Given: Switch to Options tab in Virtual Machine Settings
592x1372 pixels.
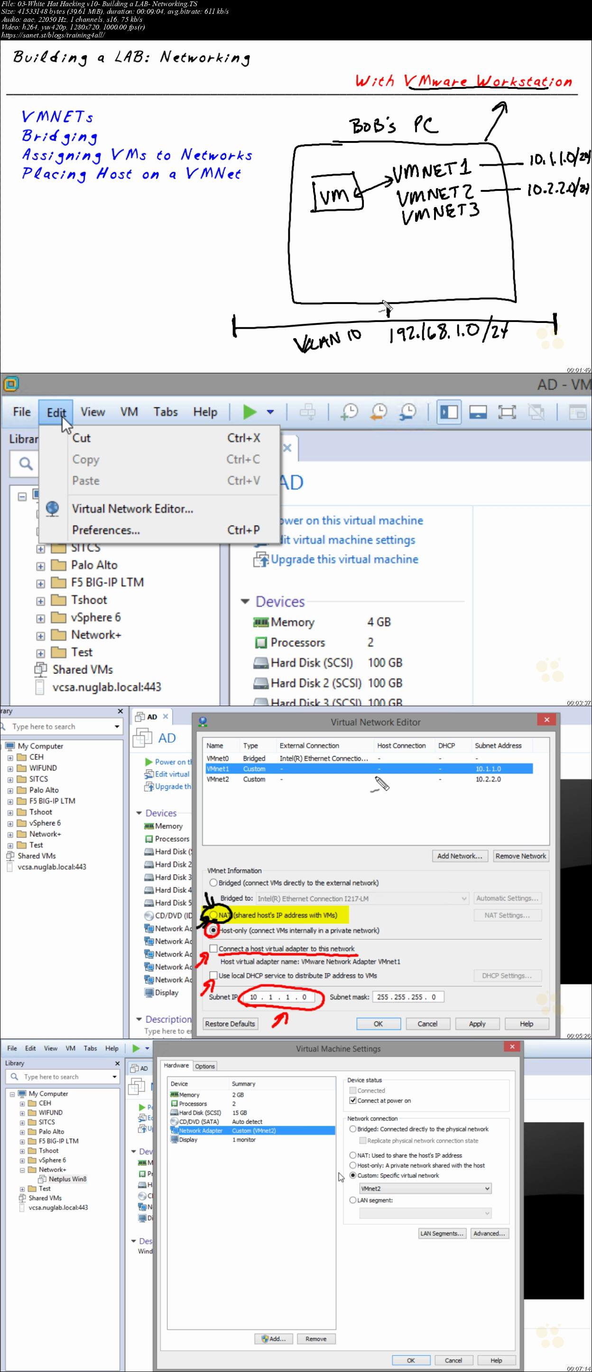Looking at the screenshot, I should point(205,1066).
